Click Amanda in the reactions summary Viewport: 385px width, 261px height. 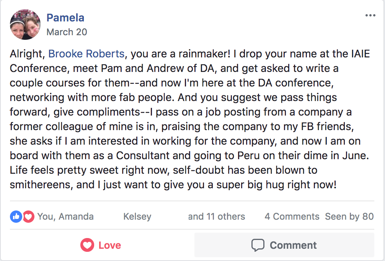click(x=77, y=217)
